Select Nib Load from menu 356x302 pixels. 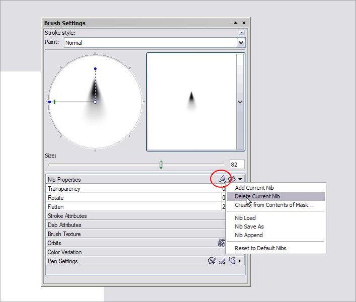point(245,218)
